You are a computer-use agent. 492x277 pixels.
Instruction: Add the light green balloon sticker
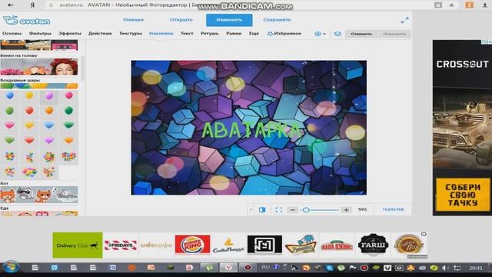point(10,111)
